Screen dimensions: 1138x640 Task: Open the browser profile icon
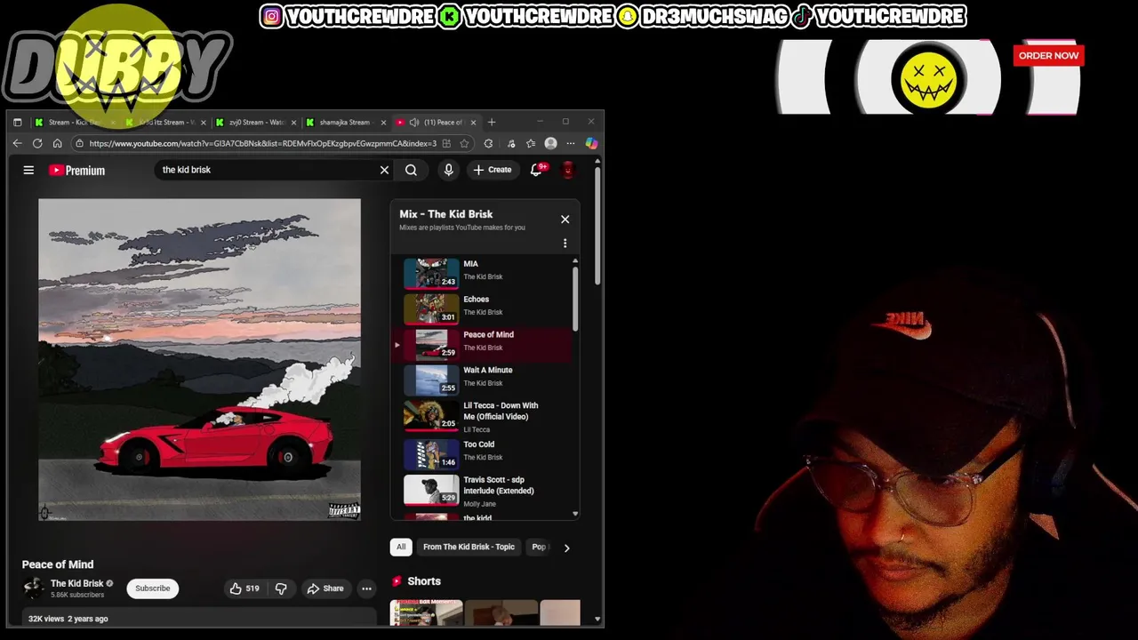550,143
